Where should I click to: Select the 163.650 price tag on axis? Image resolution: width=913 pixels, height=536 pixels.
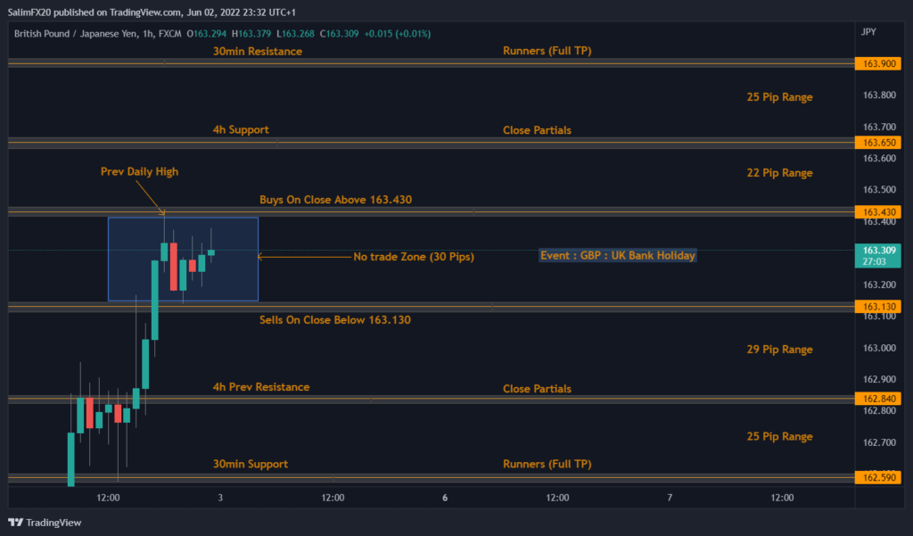click(877, 143)
